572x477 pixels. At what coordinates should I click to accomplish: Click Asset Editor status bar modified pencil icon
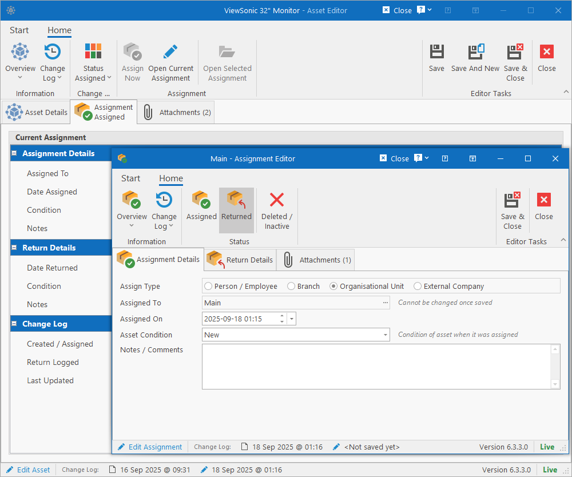click(x=204, y=470)
